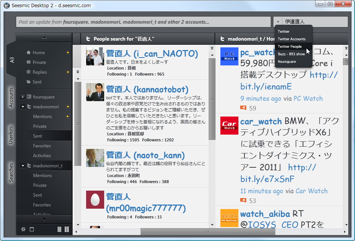Open Favorites under madonomori

(x=42, y=146)
